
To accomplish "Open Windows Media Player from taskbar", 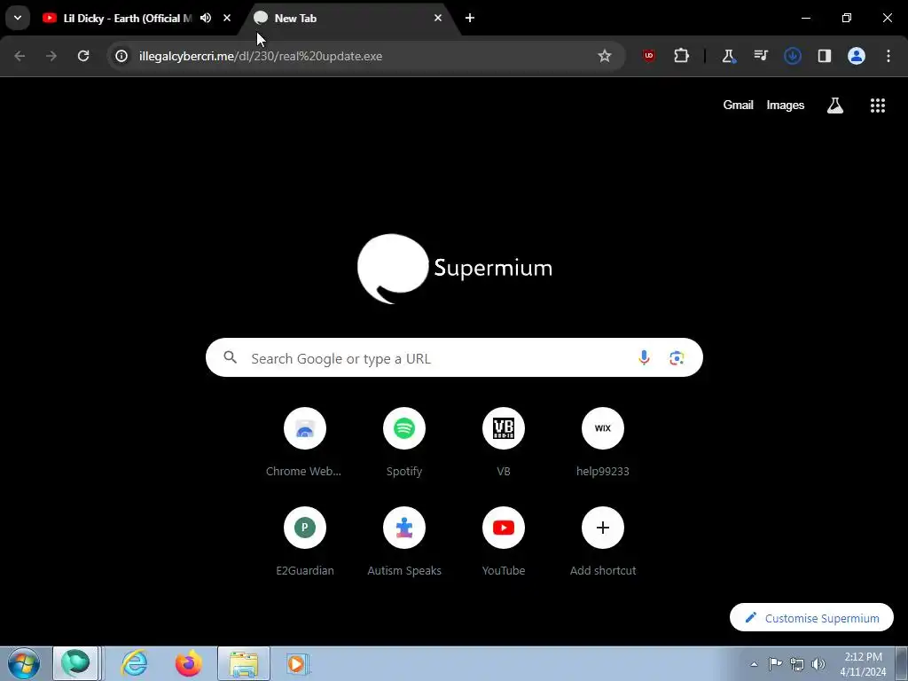I will [x=298, y=663].
